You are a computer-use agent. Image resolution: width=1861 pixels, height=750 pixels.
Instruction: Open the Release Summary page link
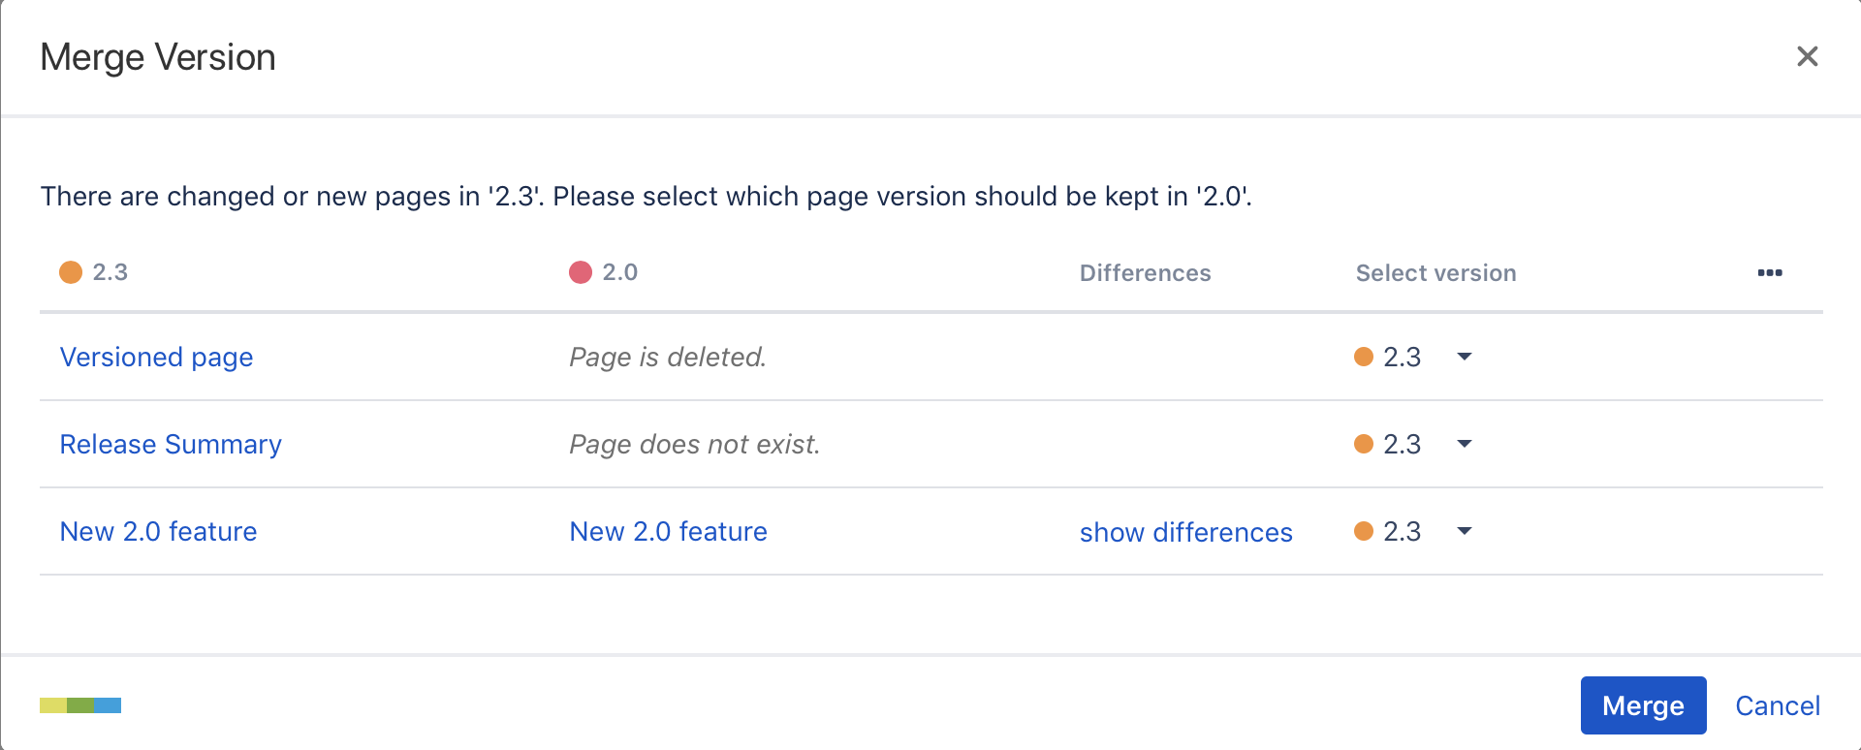[171, 444]
